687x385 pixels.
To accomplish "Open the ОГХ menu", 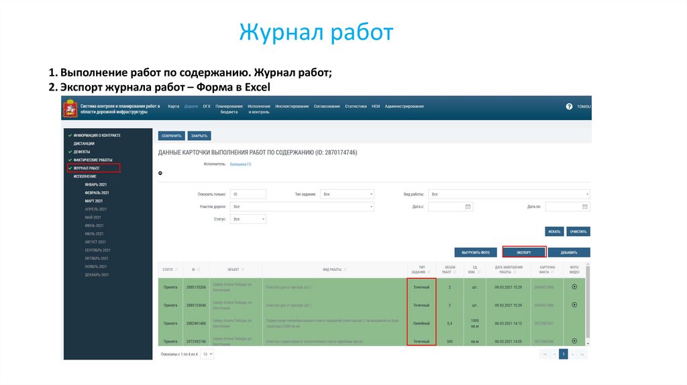I will point(207,107).
